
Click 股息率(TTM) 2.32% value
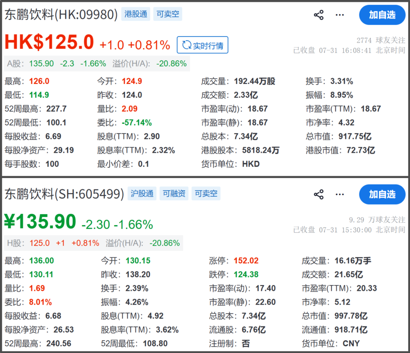[163, 150]
